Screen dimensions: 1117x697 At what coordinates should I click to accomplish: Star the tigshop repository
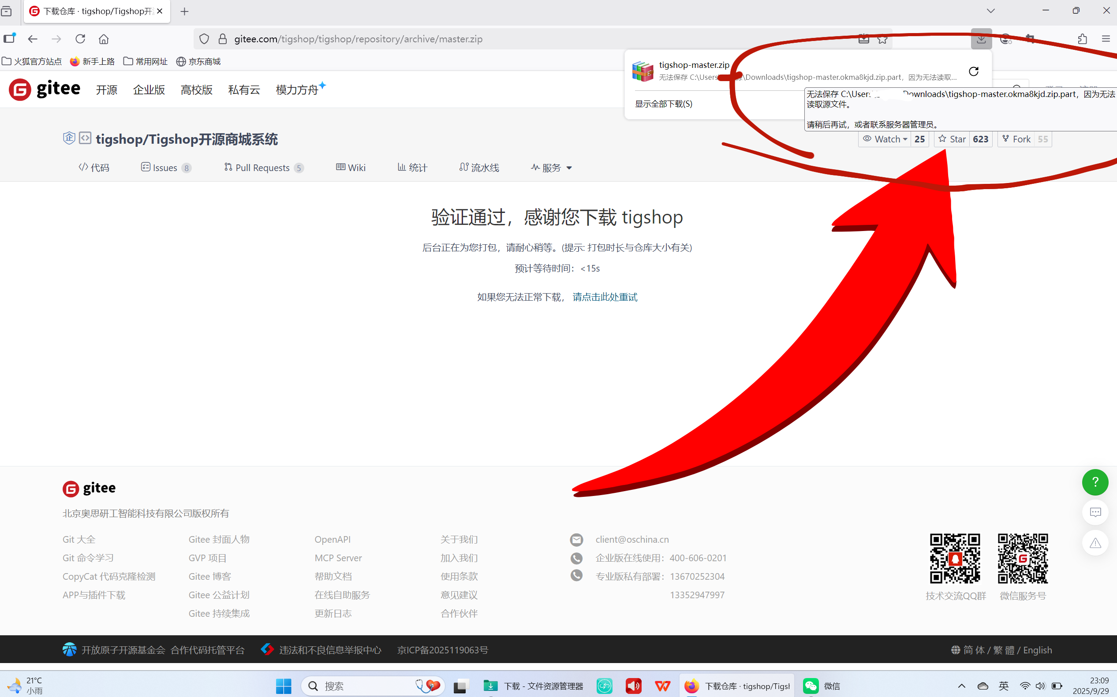click(x=952, y=139)
